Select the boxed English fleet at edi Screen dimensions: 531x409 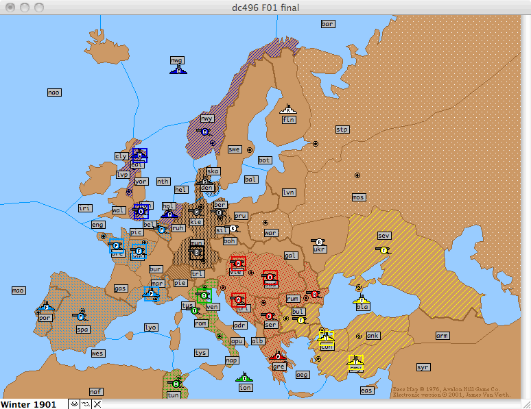tap(139, 156)
